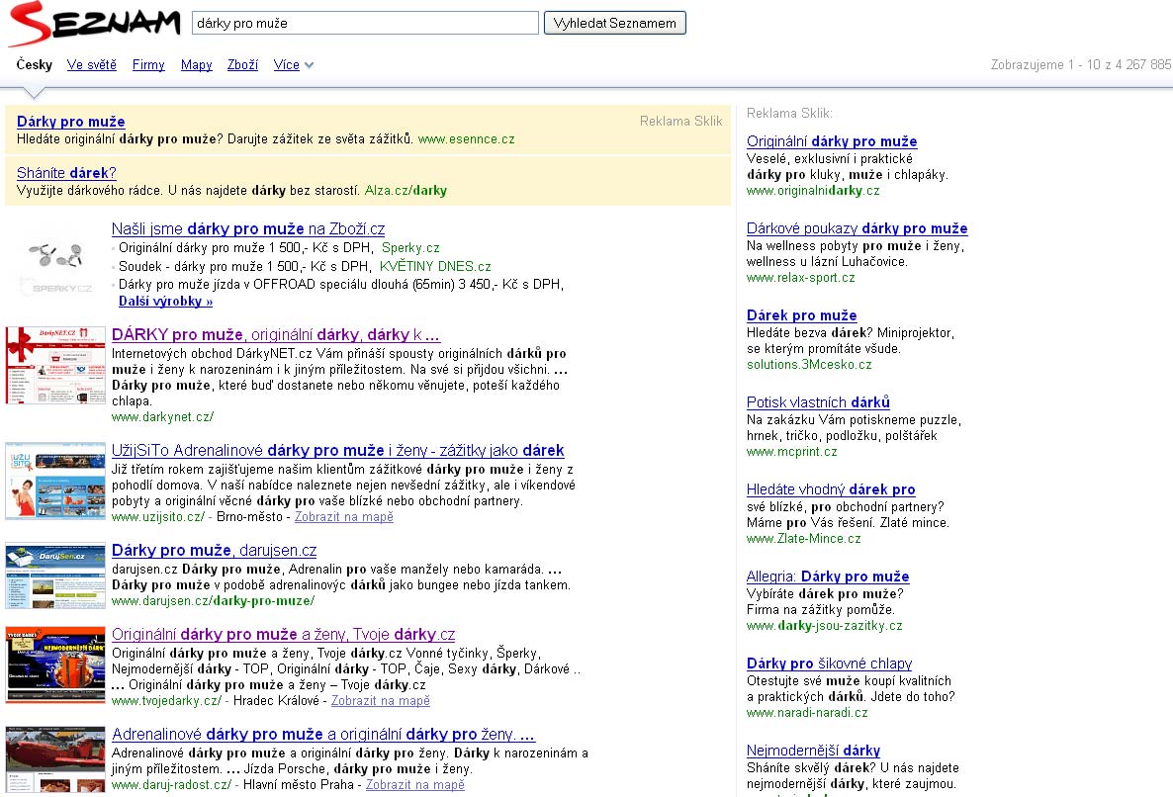Switch to the 'Ve světě' tab
This screenshot has width=1173, height=797.
tap(91, 64)
